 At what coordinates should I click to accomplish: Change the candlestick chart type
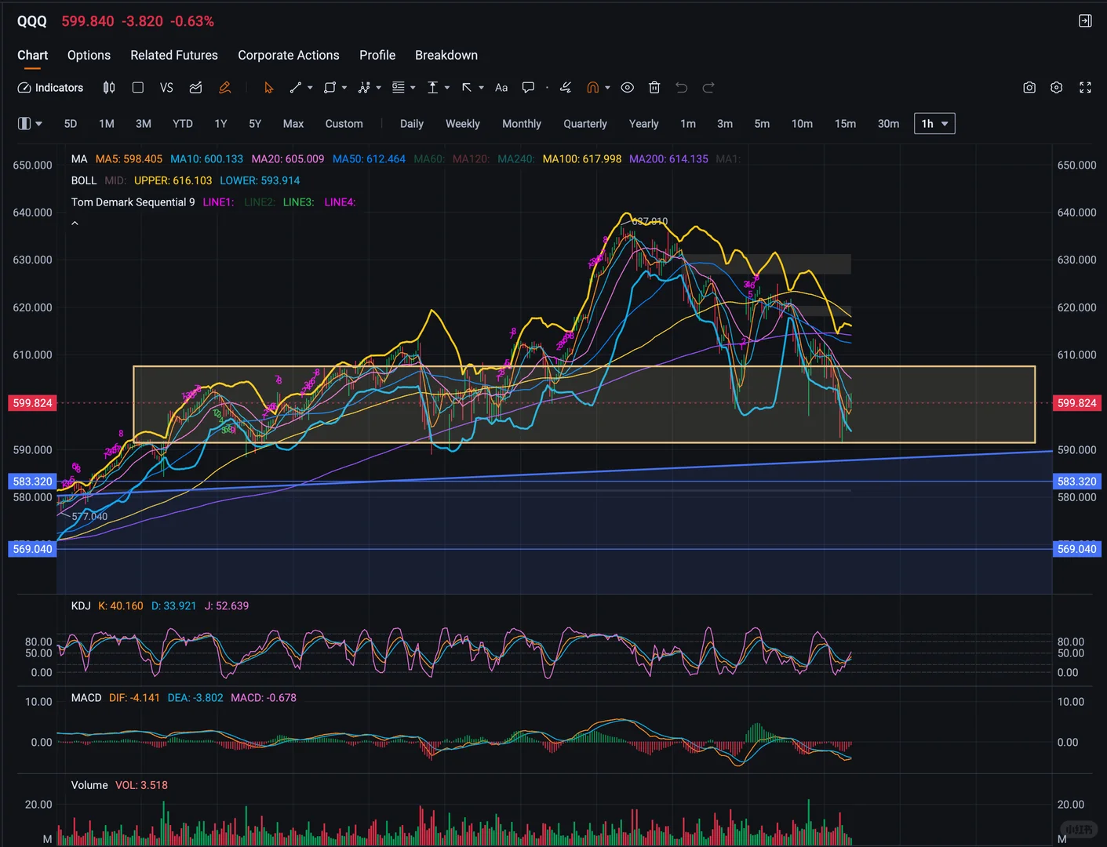[x=109, y=88]
